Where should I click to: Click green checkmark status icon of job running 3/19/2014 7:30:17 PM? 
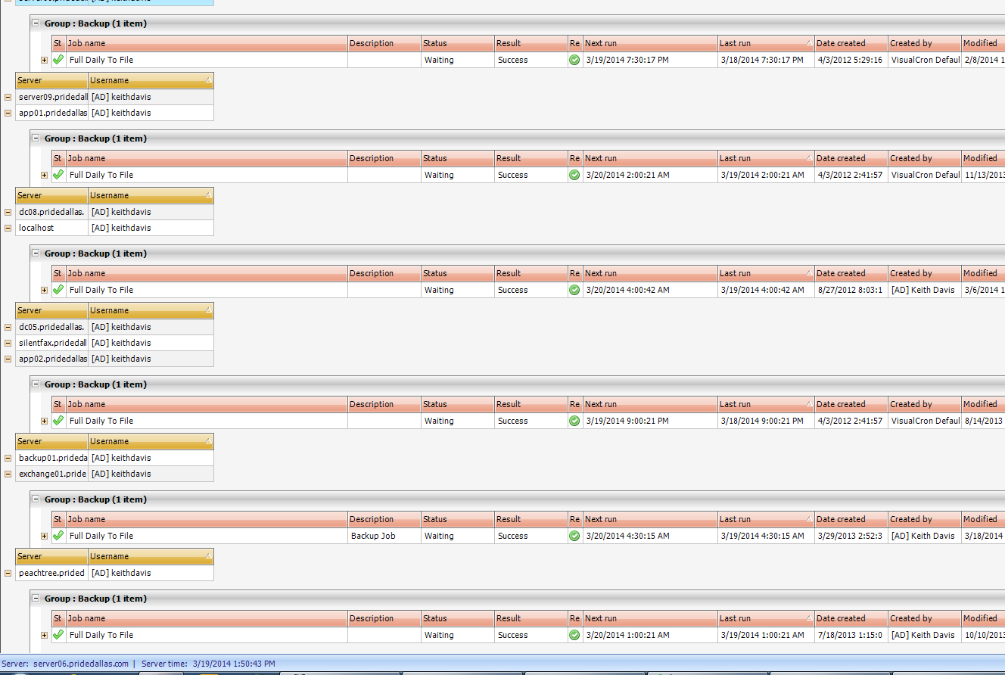pos(58,60)
